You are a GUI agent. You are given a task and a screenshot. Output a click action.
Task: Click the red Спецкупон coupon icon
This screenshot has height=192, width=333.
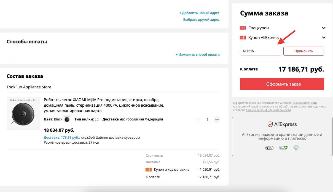pyautogui.click(x=242, y=28)
